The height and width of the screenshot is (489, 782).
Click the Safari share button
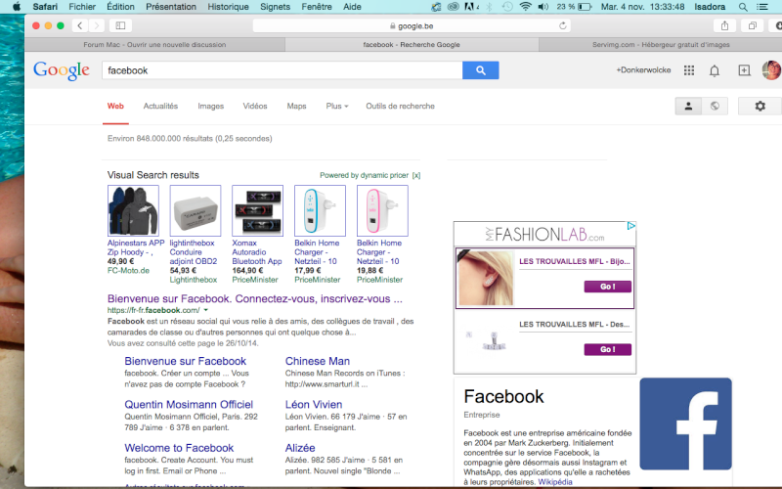[724, 25]
